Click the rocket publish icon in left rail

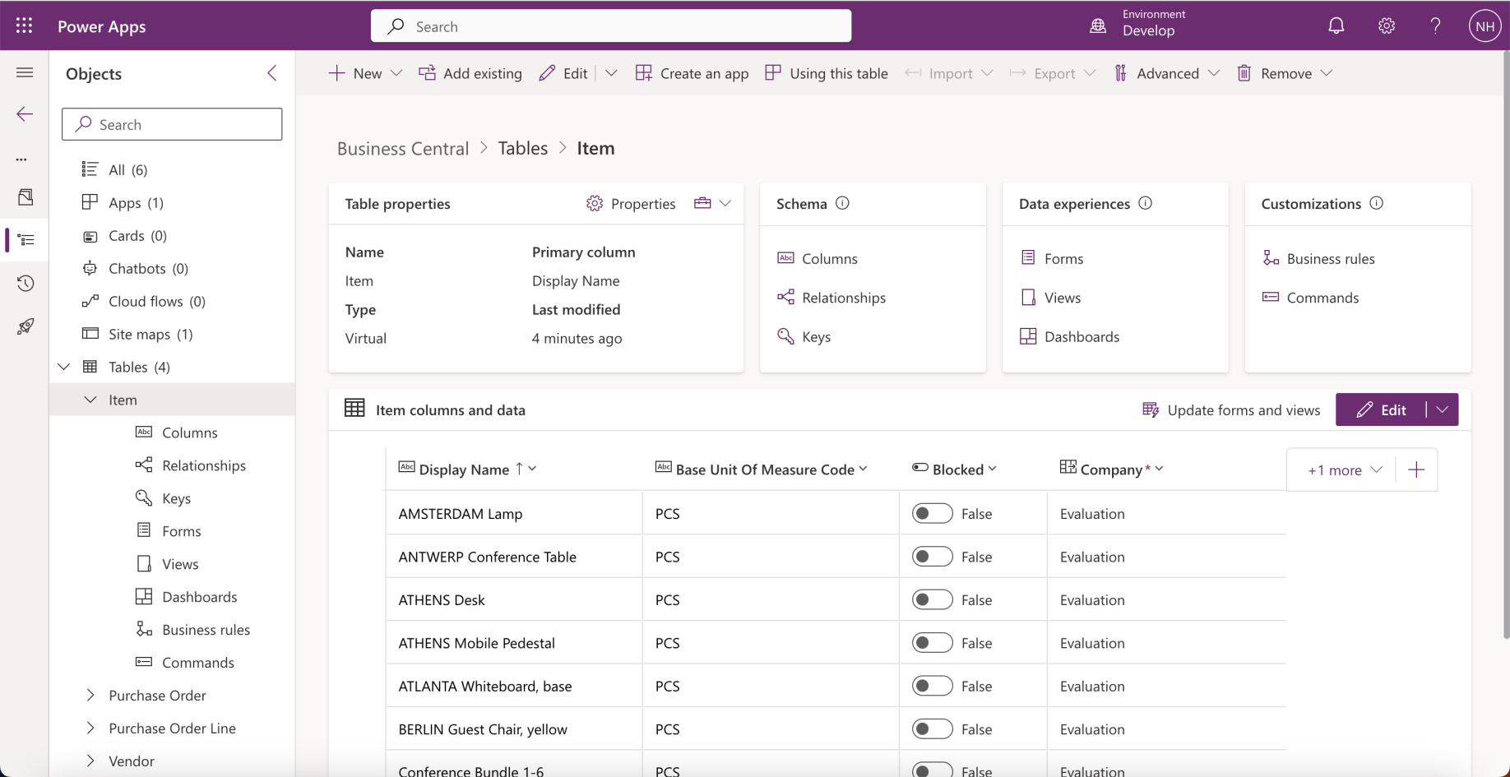25,326
